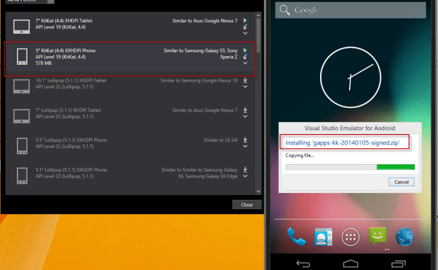Image resolution: width=438 pixels, height=270 pixels.
Task: Open the Contacts app in emulator
Action: 323,237
